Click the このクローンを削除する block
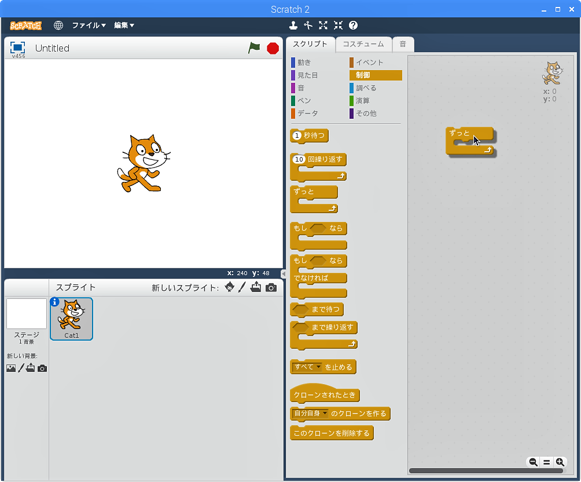 332,433
